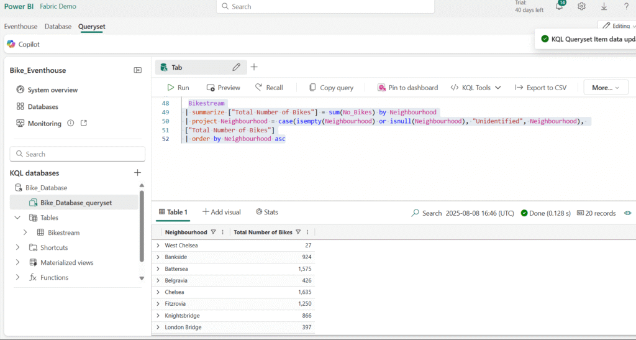The width and height of the screenshot is (636, 340).
Task: Export results to CSV
Action: [x=541, y=88]
